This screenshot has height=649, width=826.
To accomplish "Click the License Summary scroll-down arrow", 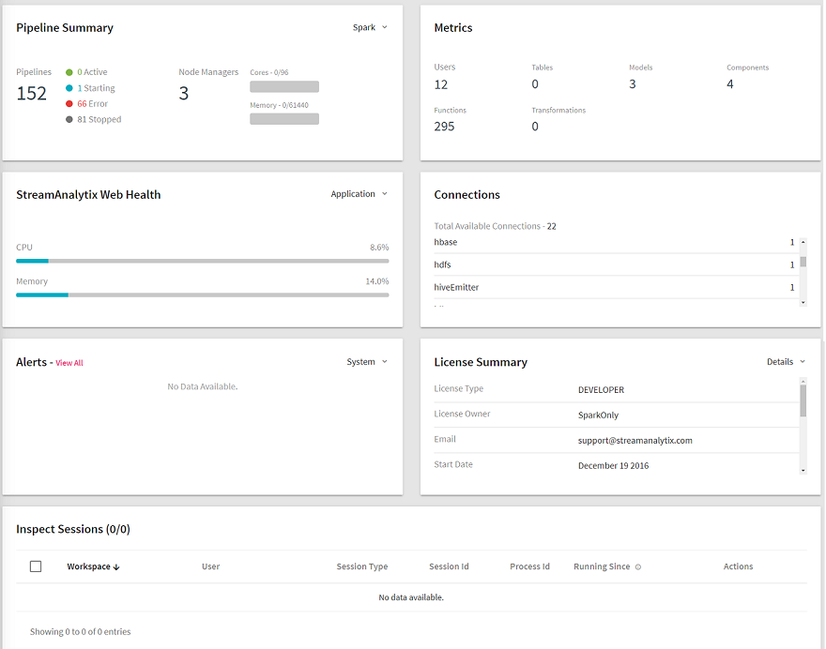I will point(803,470).
